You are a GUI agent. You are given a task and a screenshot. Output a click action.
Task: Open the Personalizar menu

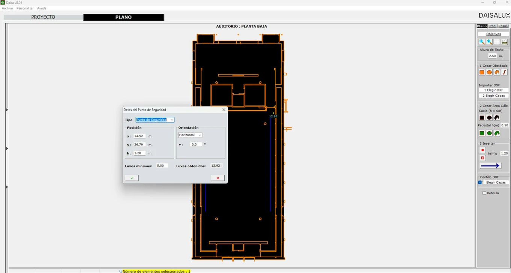25,8
